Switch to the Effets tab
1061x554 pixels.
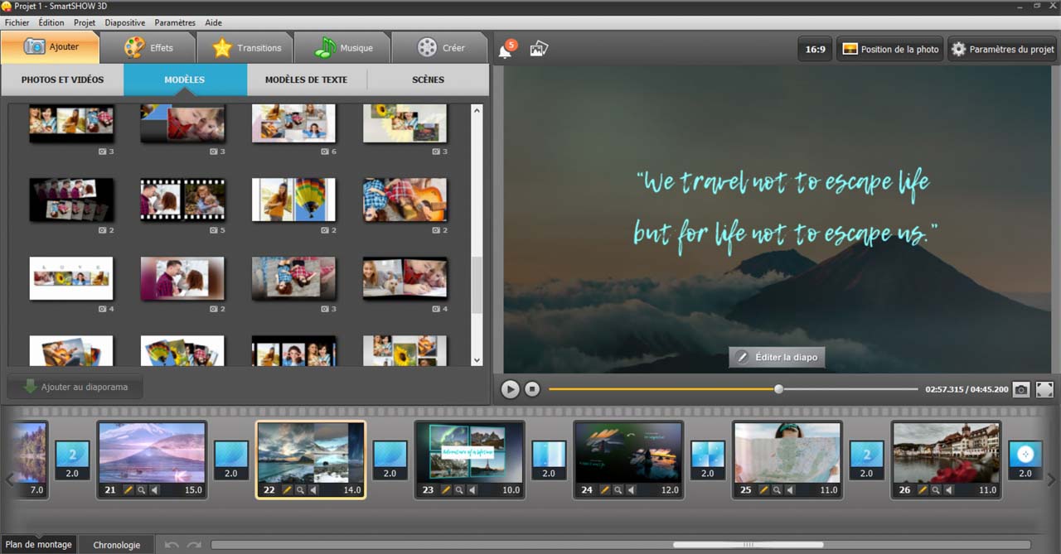148,48
